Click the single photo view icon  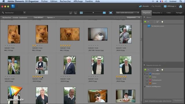tap(104, 13)
